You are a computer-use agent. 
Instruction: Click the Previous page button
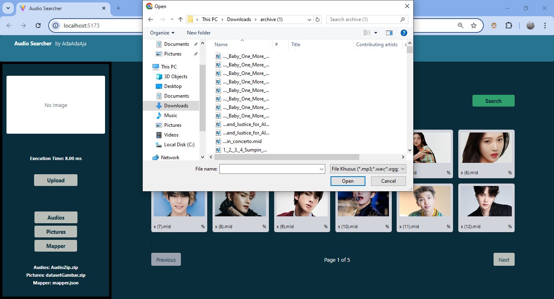[x=166, y=260]
